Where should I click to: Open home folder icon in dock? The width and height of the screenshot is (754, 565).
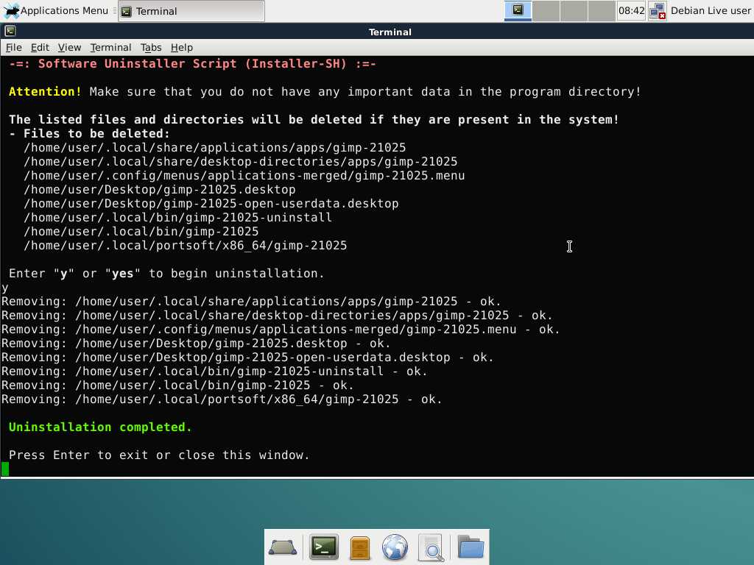pos(471,547)
